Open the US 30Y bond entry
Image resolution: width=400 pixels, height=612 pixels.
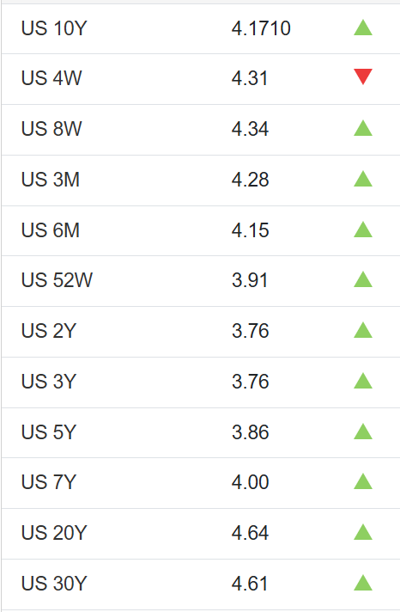tap(54, 584)
